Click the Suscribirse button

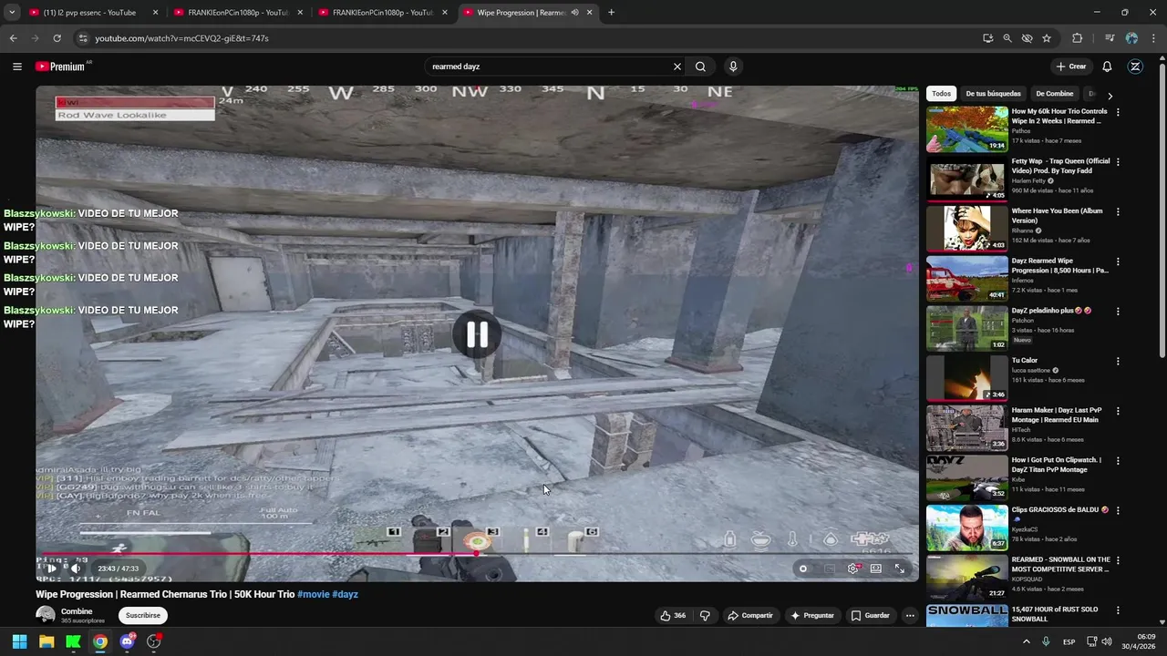pos(143,616)
